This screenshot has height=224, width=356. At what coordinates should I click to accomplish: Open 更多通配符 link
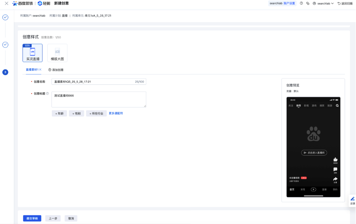coord(116,113)
